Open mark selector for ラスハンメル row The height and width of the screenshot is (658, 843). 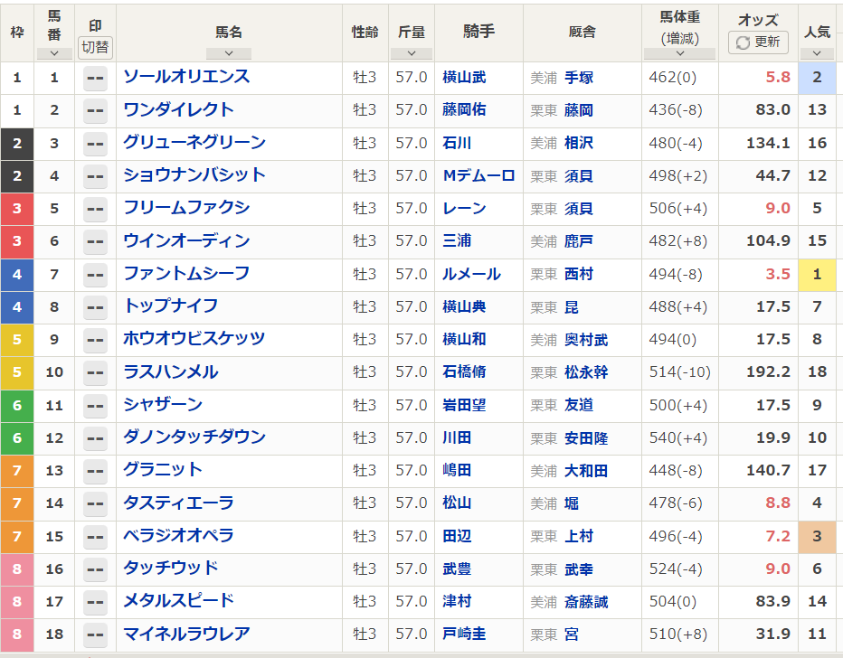(95, 373)
